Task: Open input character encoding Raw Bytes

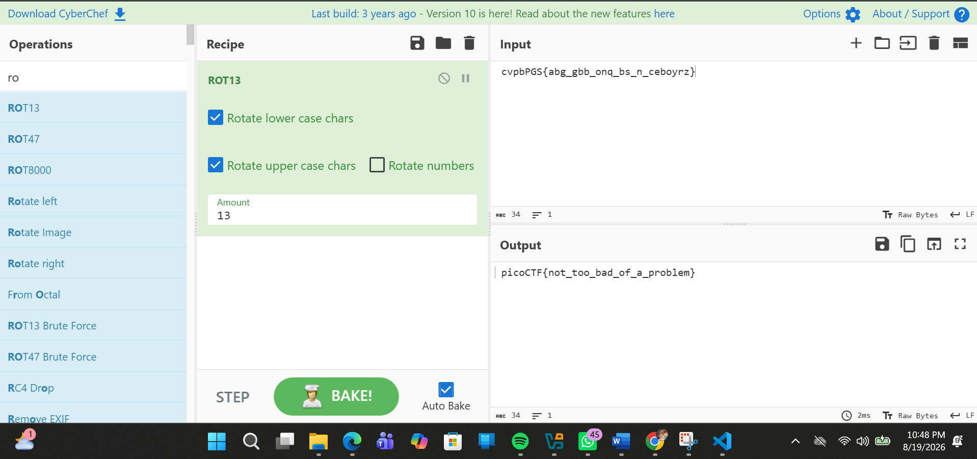Action: click(910, 215)
